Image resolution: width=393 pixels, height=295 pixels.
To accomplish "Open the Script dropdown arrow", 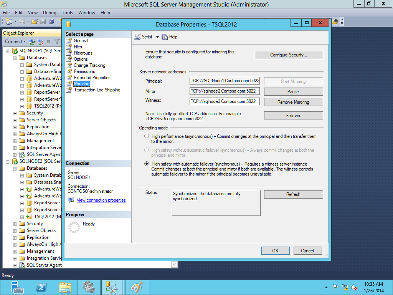I will pos(157,37).
